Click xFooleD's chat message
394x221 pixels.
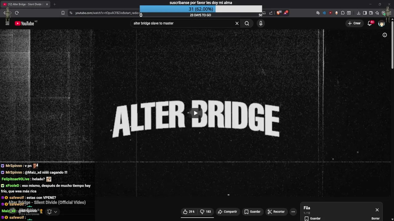(x=46, y=188)
